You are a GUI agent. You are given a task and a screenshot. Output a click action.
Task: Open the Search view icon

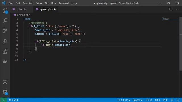(x=5, y=21)
